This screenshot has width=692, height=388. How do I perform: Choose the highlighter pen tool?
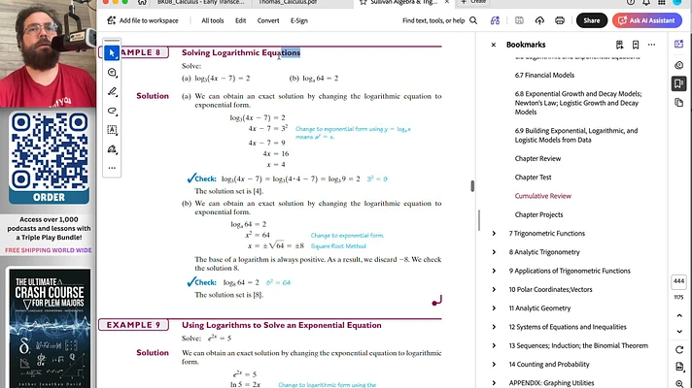(112, 91)
